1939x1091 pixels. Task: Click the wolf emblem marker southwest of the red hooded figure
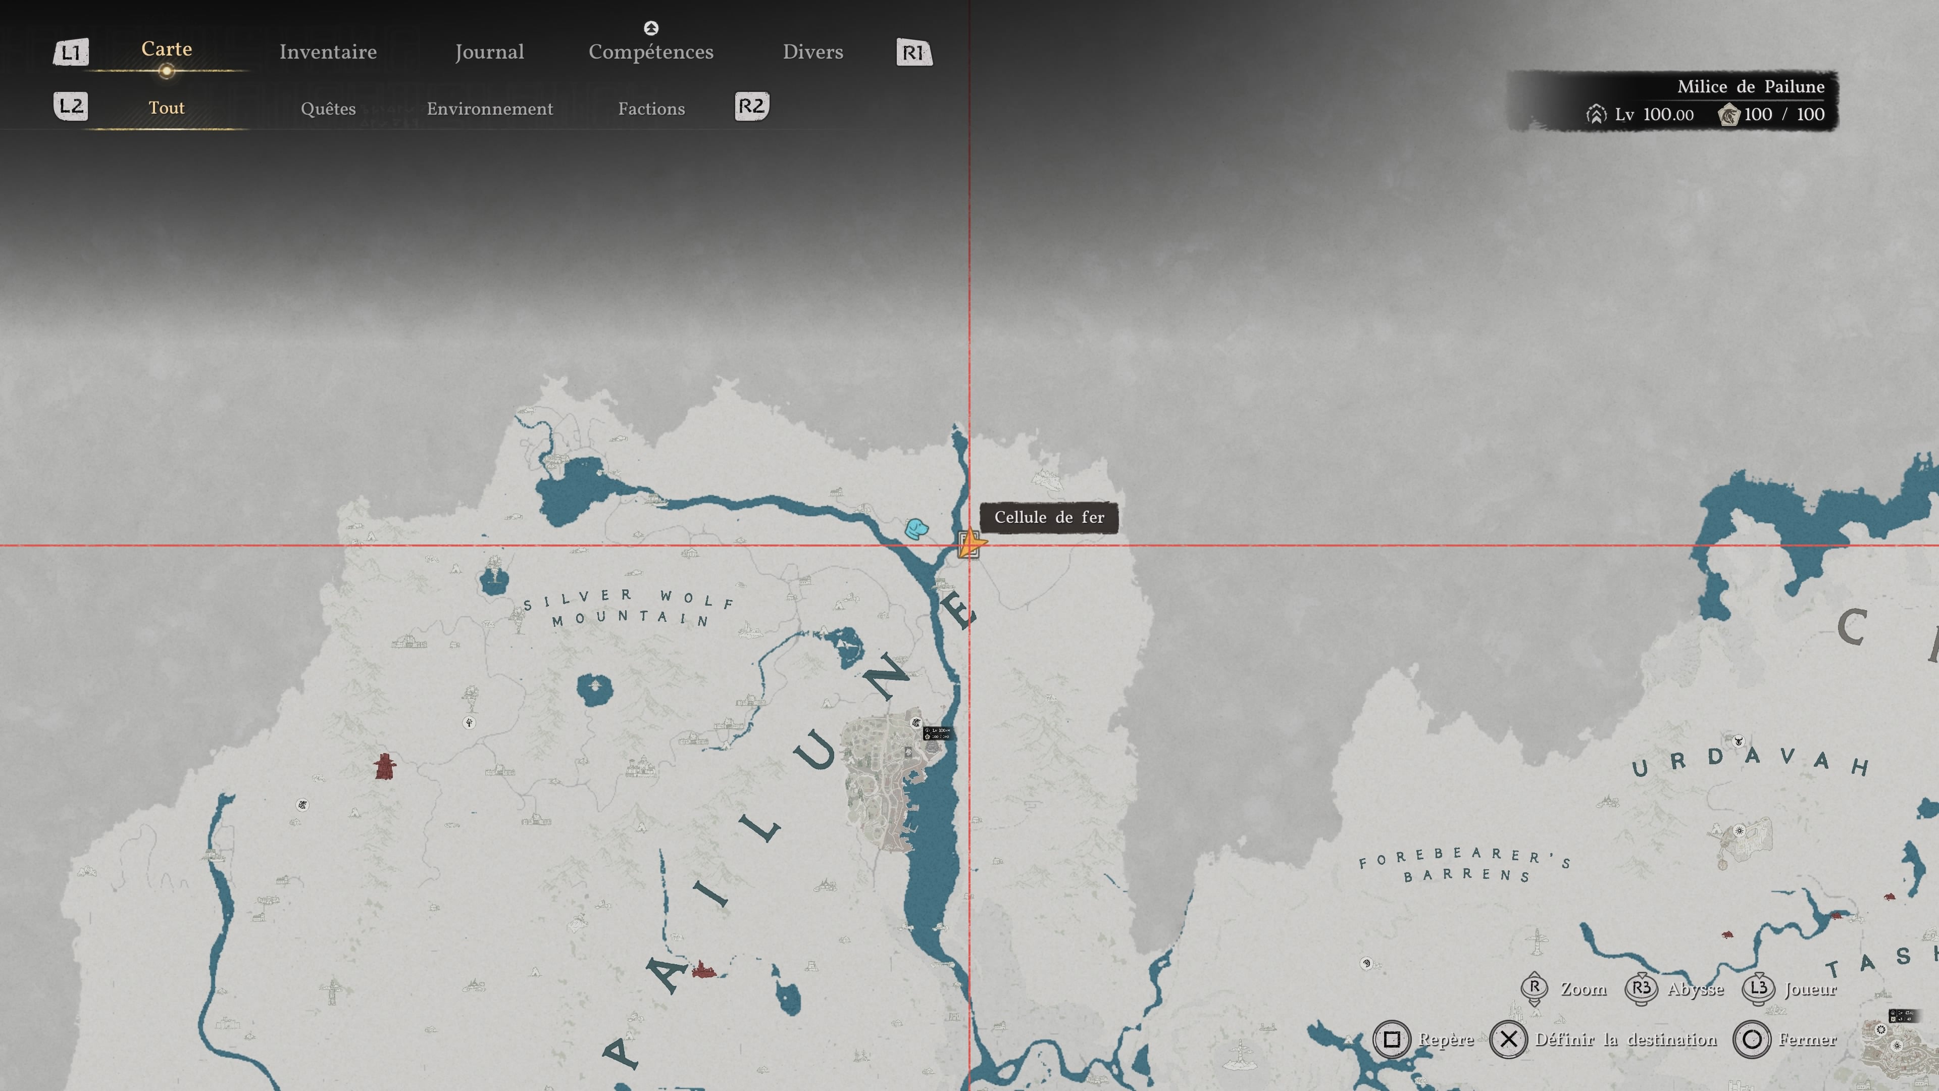[x=302, y=805]
